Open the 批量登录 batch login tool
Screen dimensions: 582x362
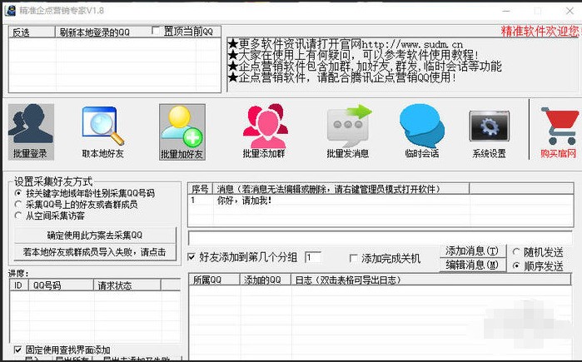pyautogui.click(x=31, y=132)
